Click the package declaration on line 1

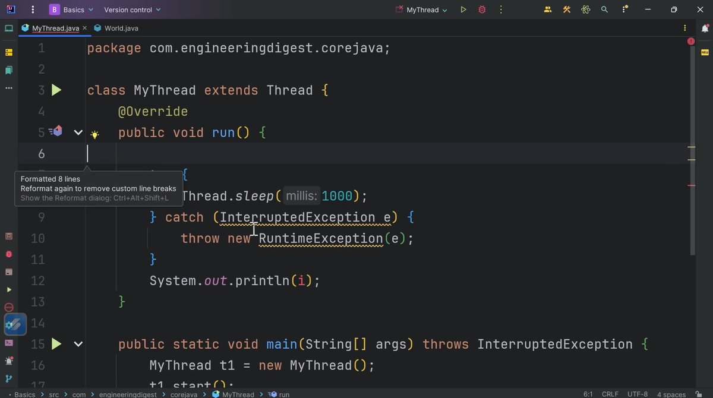[239, 48]
